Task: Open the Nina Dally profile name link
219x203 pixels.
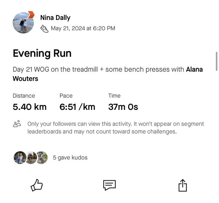Action: 55,18
